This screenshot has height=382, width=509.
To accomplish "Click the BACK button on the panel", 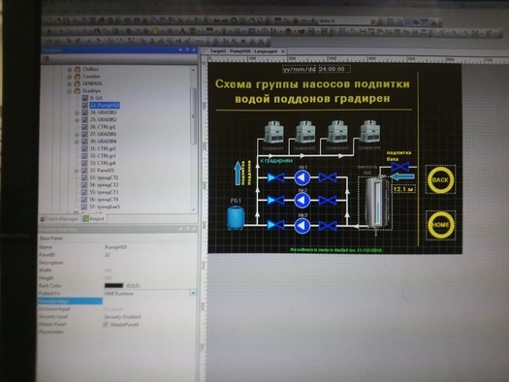I will (x=440, y=179).
